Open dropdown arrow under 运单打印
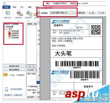Viewport: 110px width, 103px height. [19, 21]
